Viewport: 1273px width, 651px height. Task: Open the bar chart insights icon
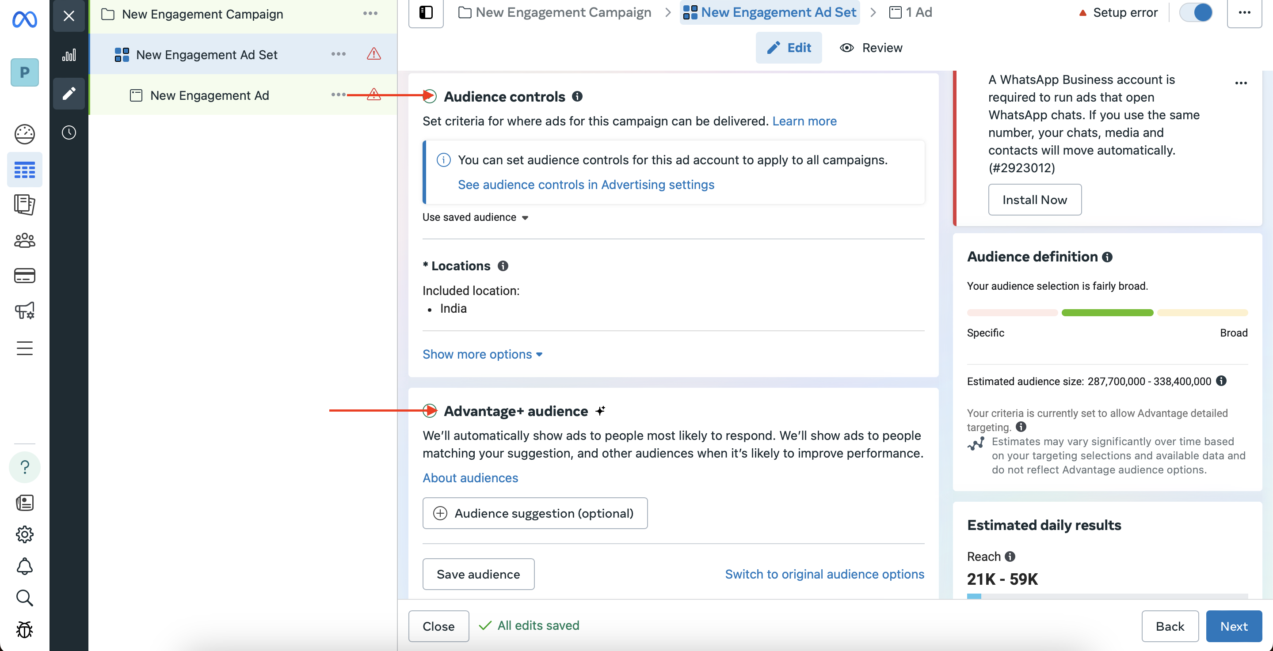point(69,54)
